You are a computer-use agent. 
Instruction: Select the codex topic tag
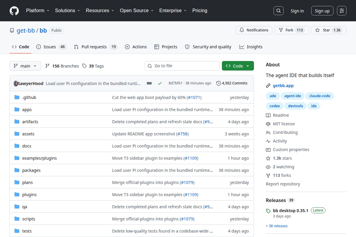tap(275, 106)
